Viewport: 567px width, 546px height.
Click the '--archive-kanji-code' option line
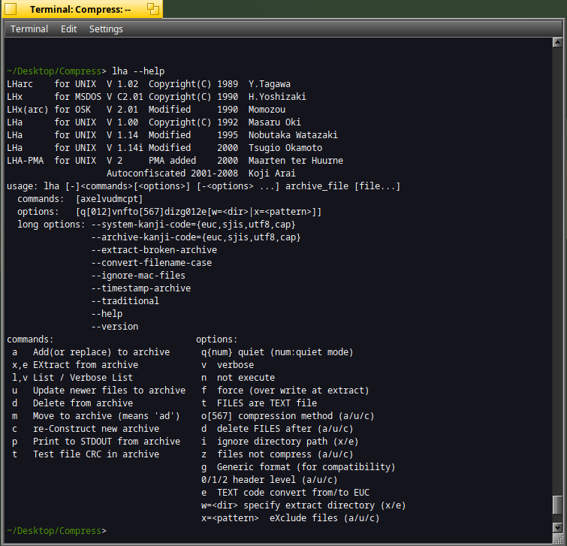(x=196, y=237)
